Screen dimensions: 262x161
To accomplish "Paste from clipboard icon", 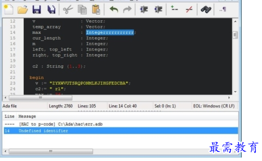I will 96,10.
